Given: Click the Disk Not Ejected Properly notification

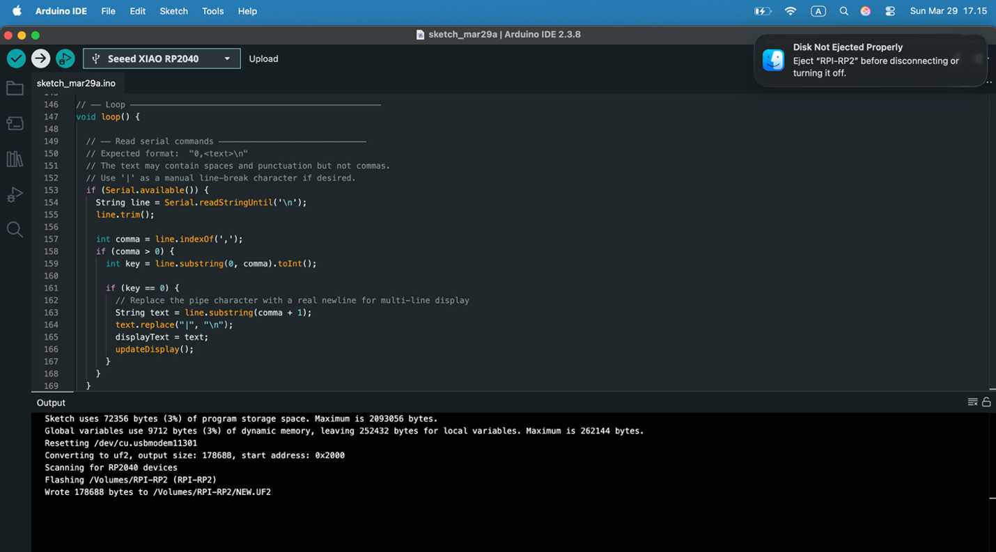Looking at the screenshot, I should 871,61.
